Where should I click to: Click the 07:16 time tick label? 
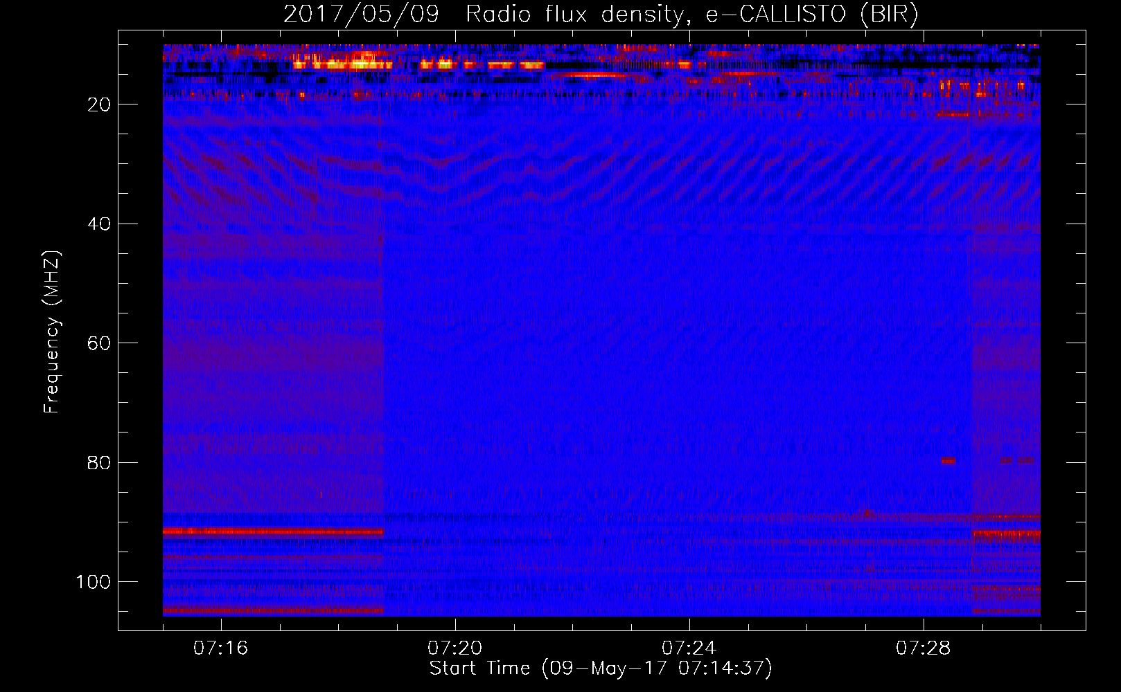[221, 648]
